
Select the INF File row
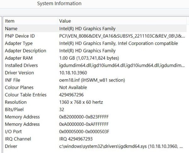point(95,80)
